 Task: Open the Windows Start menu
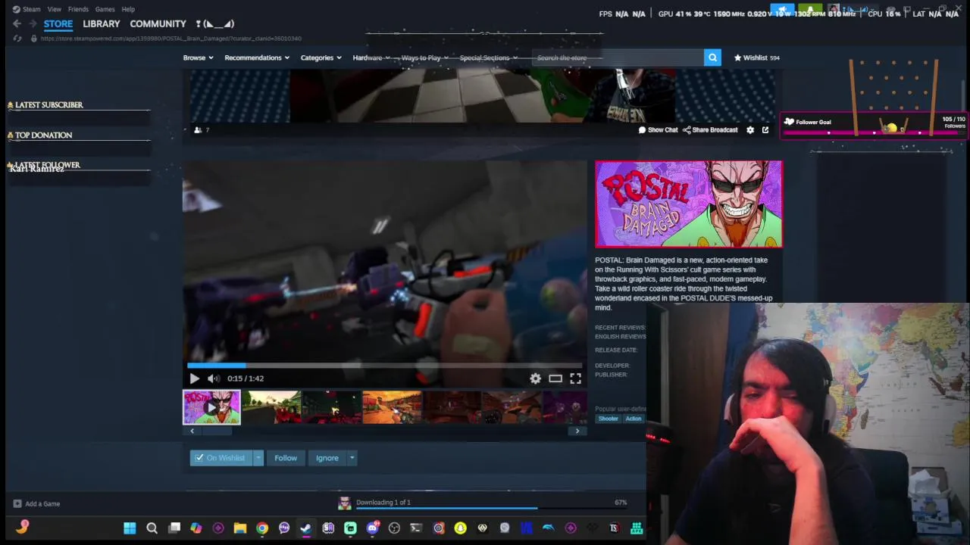[x=130, y=528]
